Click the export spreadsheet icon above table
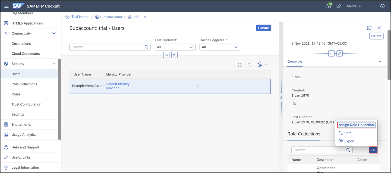The width and height of the screenshot is (391, 173). 260,65
